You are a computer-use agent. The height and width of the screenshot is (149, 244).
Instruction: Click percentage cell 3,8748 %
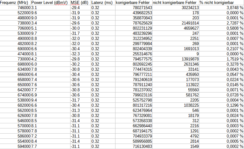pos(222,8)
